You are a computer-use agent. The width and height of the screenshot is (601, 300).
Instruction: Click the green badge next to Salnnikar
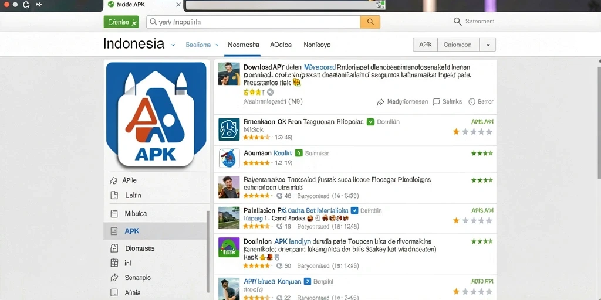coord(299,153)
